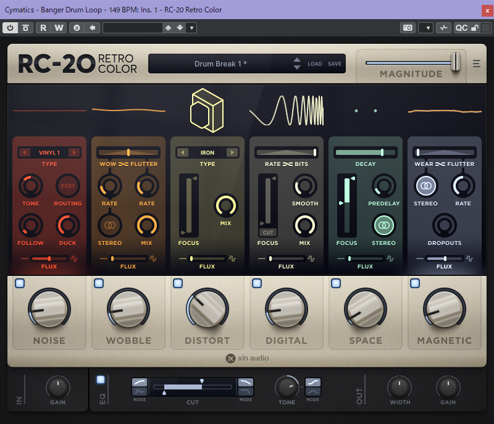
Task: Toggle the DISTORT module on/off checkbox
Action: click(x=178, y=283)
